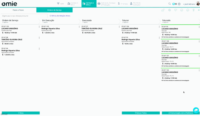Click the apps grid icon
This screenshot has height=116, width=200.
point(176,4)
